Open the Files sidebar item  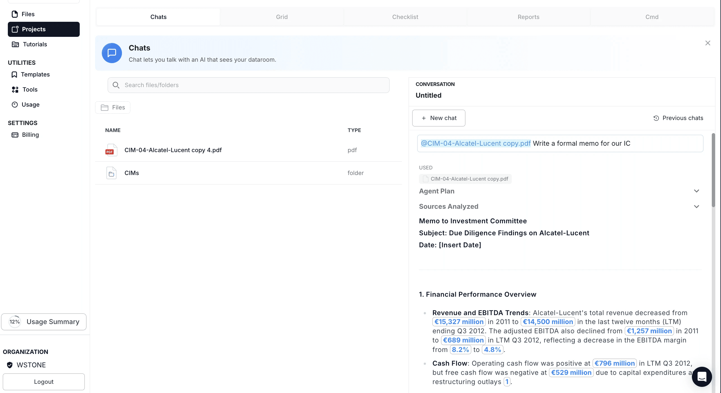(x=44, y=14)
